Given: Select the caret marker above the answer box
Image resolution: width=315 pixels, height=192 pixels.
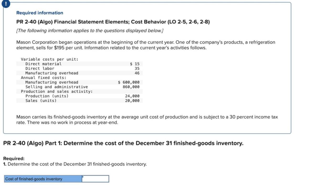Looking at the screenshot, I should coord(82,176).
